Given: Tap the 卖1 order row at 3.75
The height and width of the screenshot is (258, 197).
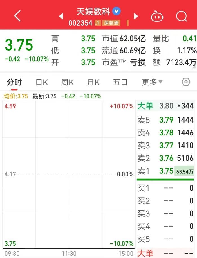Looking at the screenshot, I should (165, 171).
